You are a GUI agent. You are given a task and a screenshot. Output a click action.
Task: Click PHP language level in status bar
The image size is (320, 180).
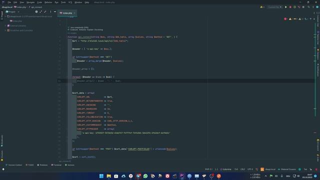point(208,169)
